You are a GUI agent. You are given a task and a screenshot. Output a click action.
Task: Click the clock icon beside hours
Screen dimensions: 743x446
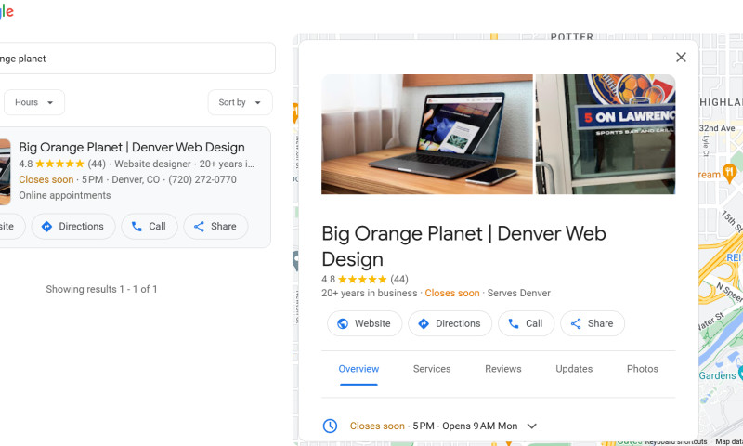point(330,426)
